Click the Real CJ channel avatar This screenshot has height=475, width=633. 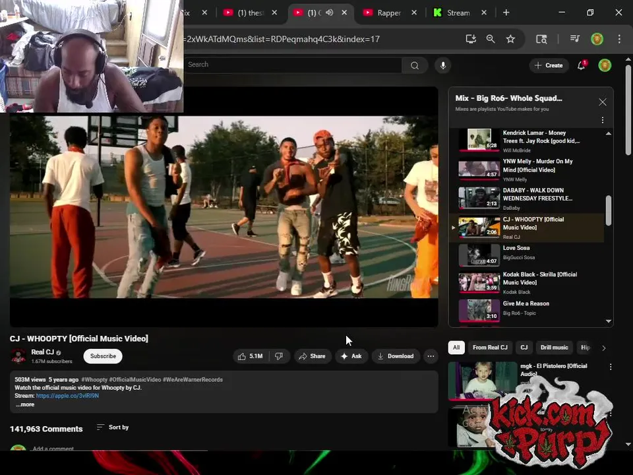click(x=18, y=356)
